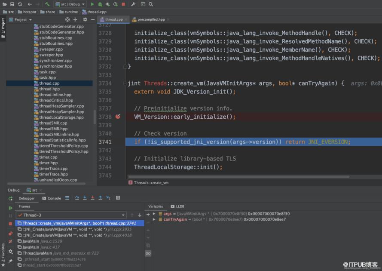Expand the canTryAgain variable
The height and width of the screenshot is (271, 382).
(154, 219)
